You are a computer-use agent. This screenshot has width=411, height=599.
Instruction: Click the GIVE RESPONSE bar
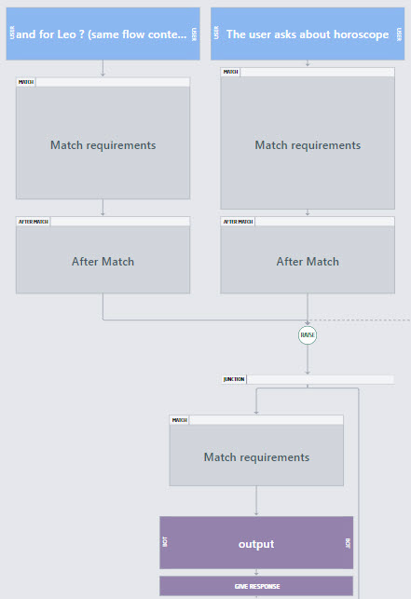pos(256,586)
